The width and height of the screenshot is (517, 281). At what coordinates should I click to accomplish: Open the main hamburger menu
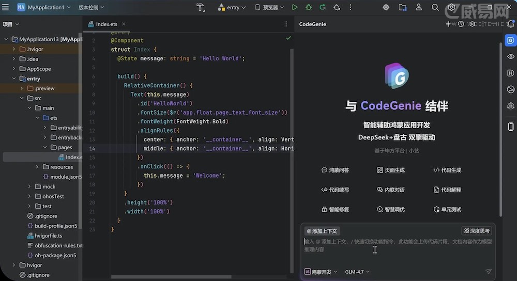[x=5, y=7]
